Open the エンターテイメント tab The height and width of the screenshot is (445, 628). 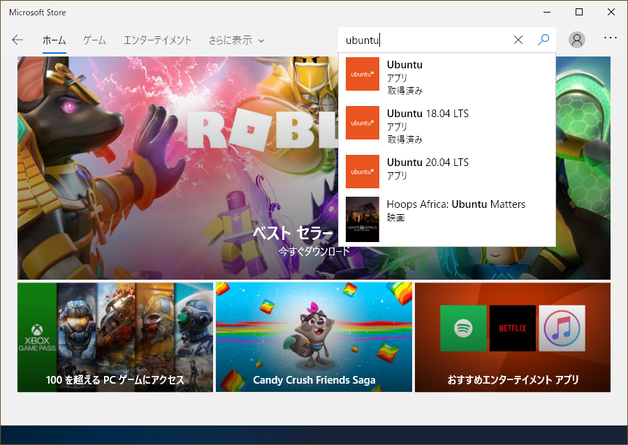(157, 40)
